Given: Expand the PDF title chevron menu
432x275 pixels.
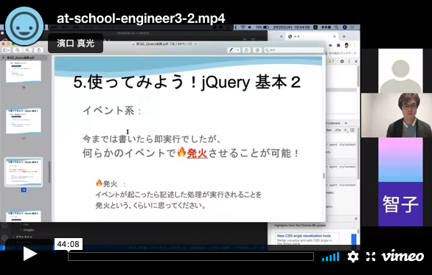Looking at the screenshot, I should pyautogui.click(x=196, y=44).
